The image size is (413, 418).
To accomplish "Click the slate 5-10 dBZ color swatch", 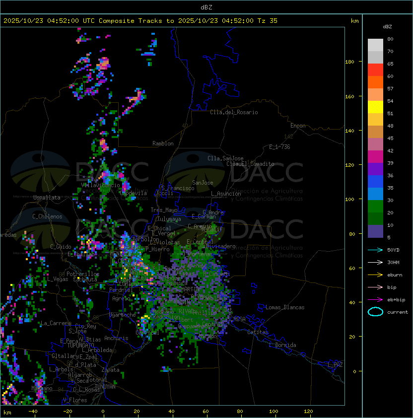I will click(x=375, y=231).
